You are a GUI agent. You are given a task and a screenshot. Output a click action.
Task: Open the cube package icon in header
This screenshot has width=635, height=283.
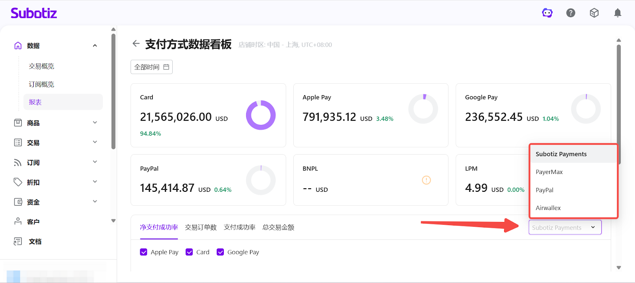point(594,13)
